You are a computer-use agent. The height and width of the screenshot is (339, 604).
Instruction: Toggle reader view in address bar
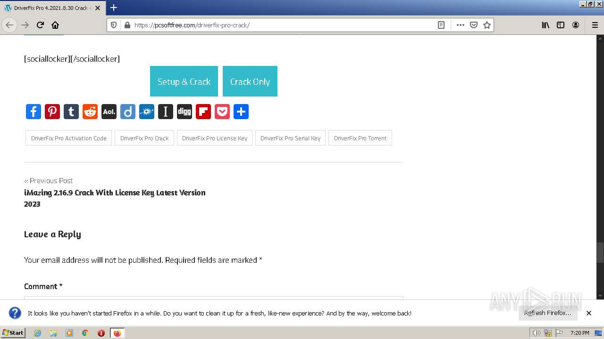441,25
